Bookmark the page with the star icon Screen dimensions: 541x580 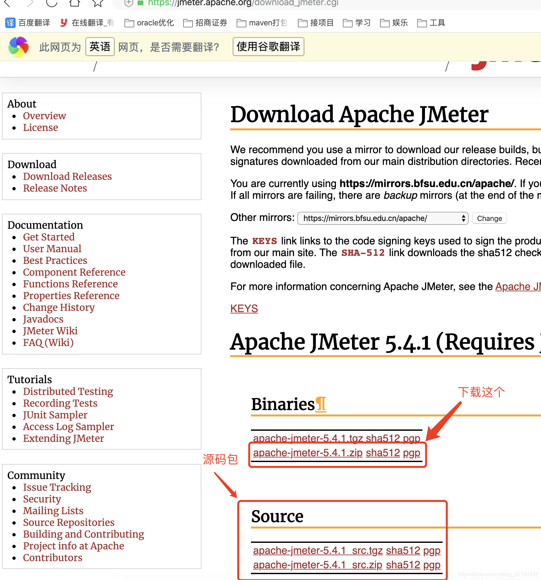point(97,3)
